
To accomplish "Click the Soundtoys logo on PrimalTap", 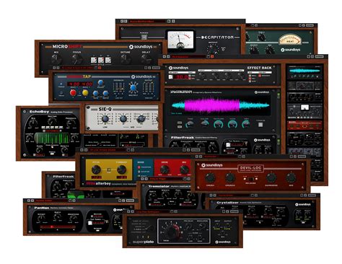I will [x=141, y=77].
